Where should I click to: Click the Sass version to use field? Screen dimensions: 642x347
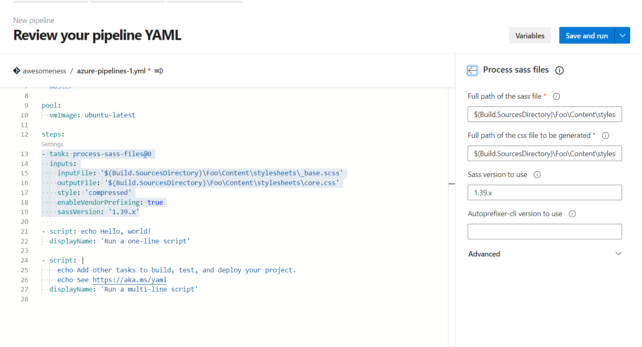click(x=545, y=193)
